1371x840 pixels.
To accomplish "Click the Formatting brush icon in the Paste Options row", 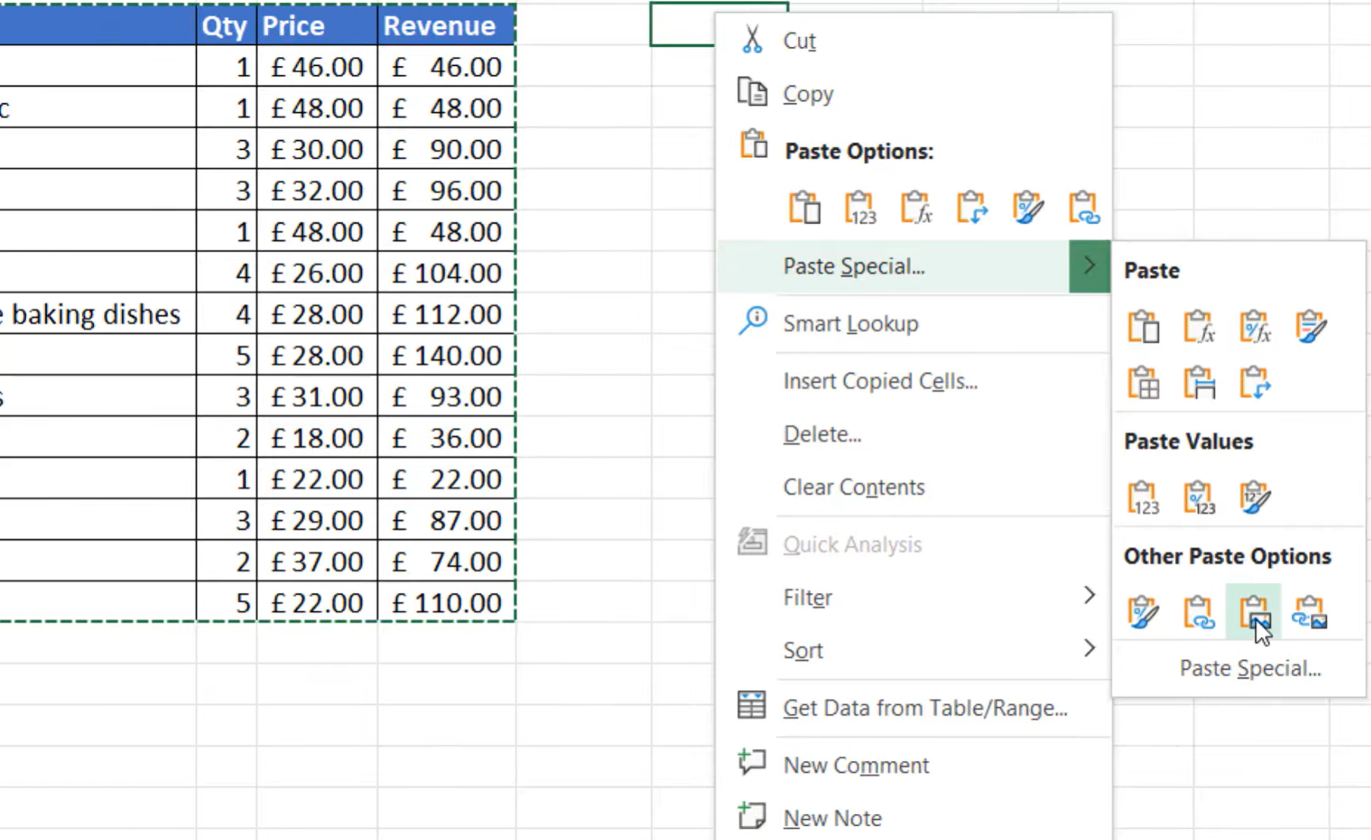I will [x=1028, y=208].
